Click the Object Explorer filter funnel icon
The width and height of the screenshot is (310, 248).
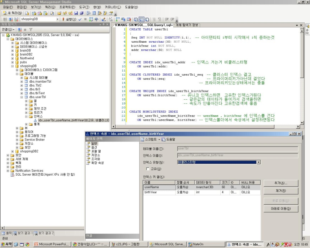coord(31,30)
